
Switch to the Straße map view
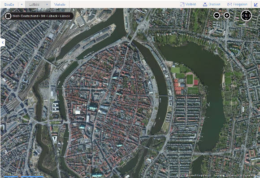coord(9,4)
